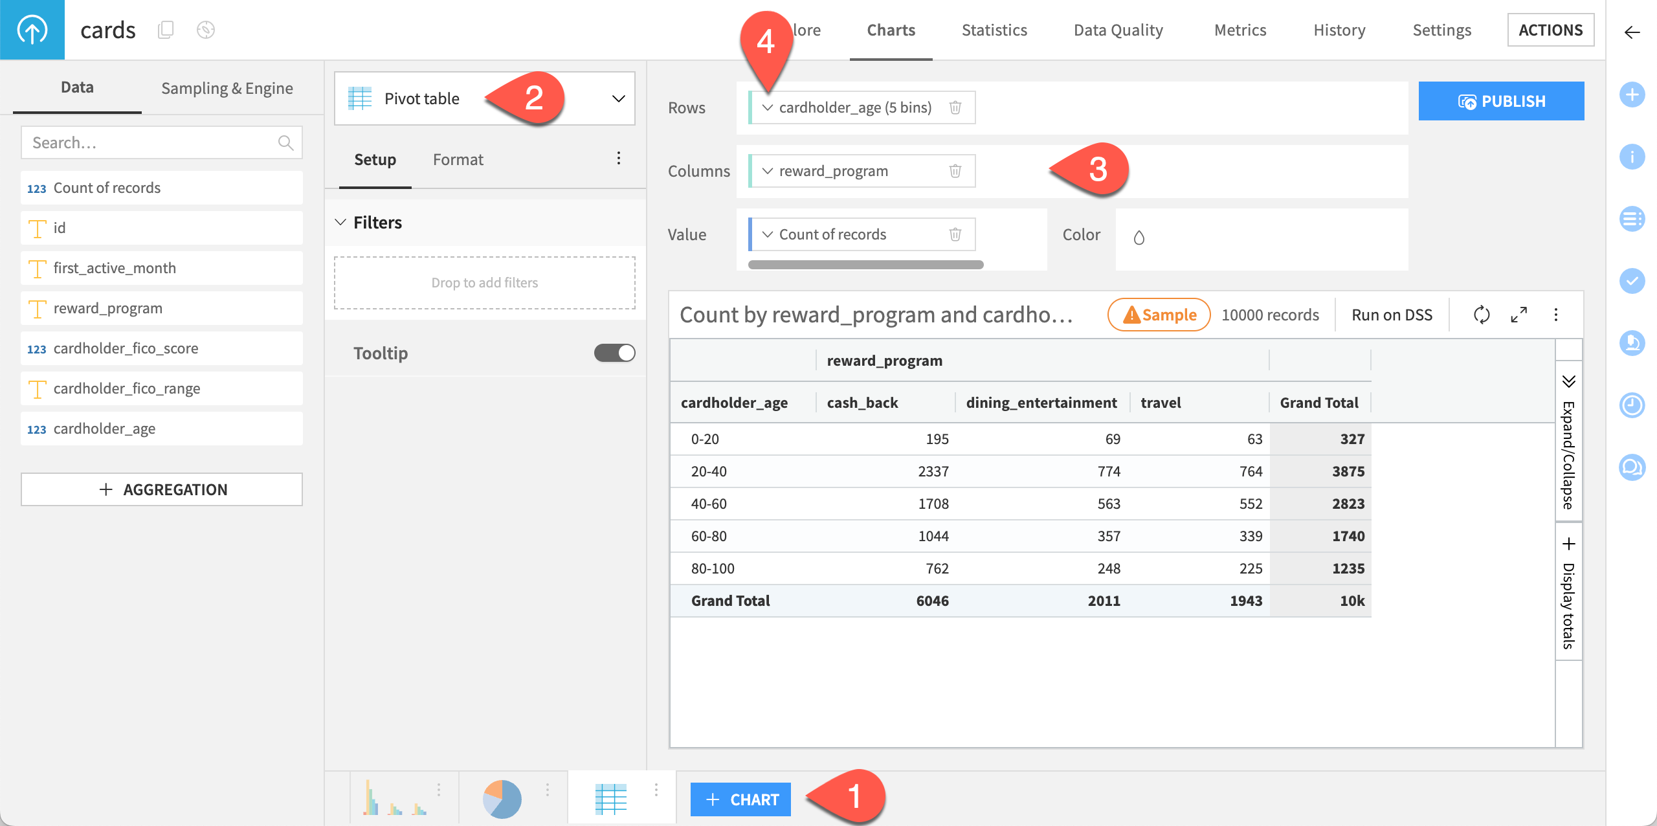Click the ACTIONS button
The image size is (1657, 826).
1551,30
